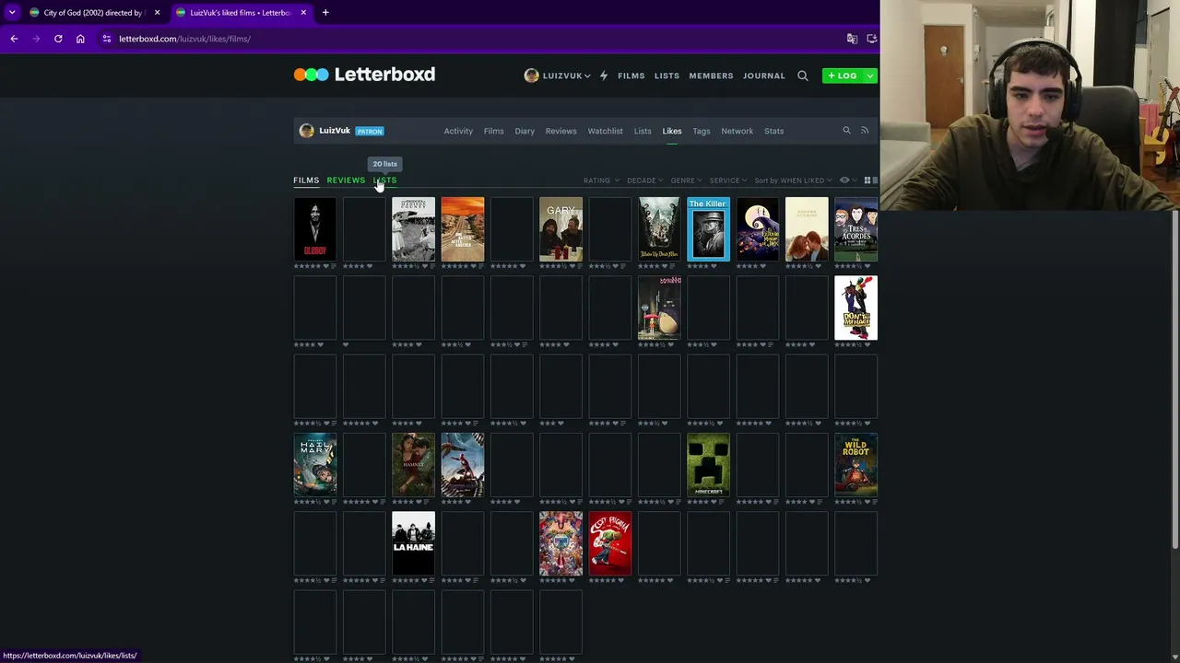Open a new browser tab

pyautogui.click(x=325, y=13)
